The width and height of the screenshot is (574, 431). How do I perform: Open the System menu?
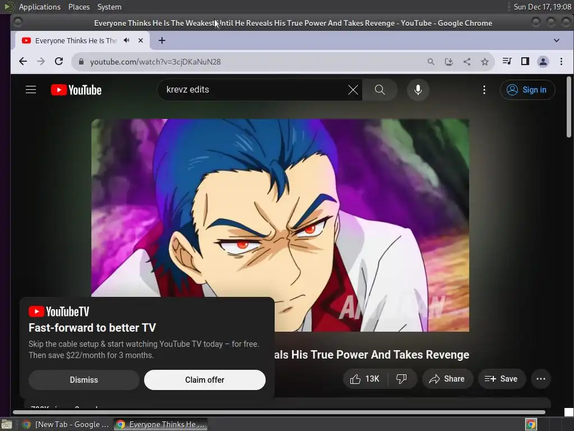tap(109, 7)
